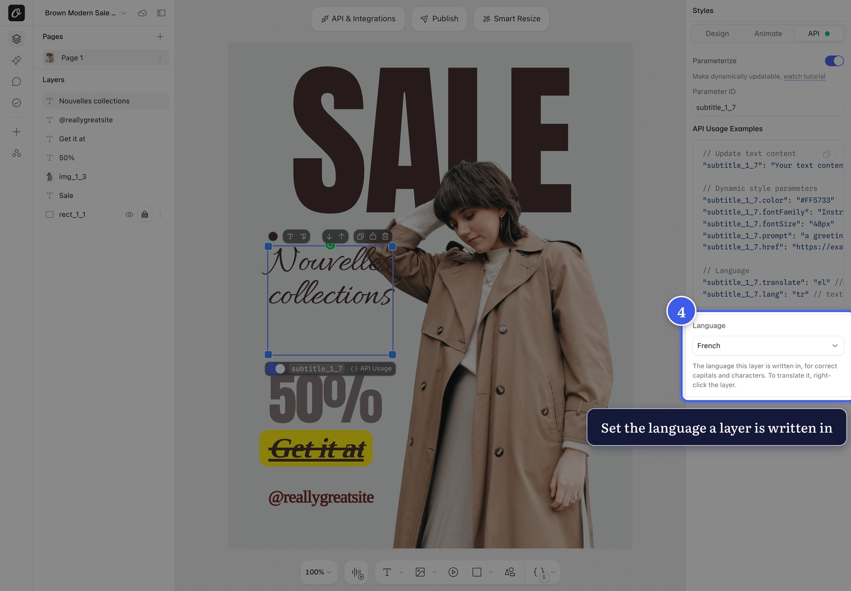851x591 pixels.
Task: Select the shapes tool in bottom toolbar
Action: [509, 572]
